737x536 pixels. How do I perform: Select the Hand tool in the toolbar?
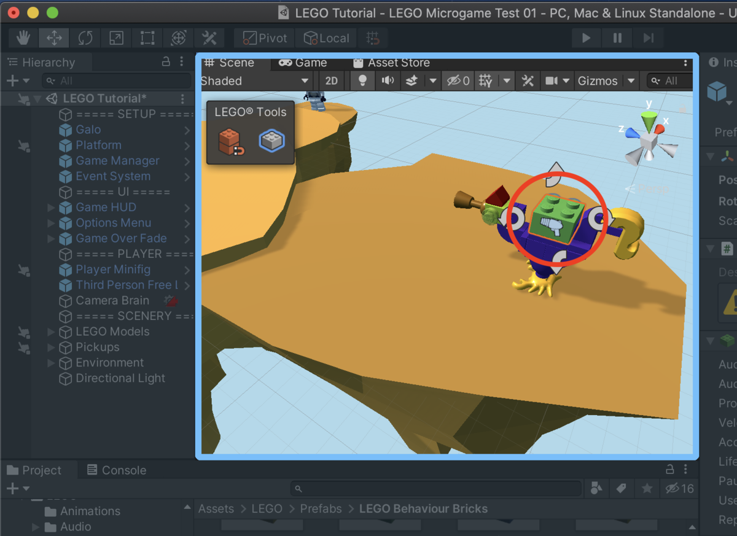coord(23,38)
